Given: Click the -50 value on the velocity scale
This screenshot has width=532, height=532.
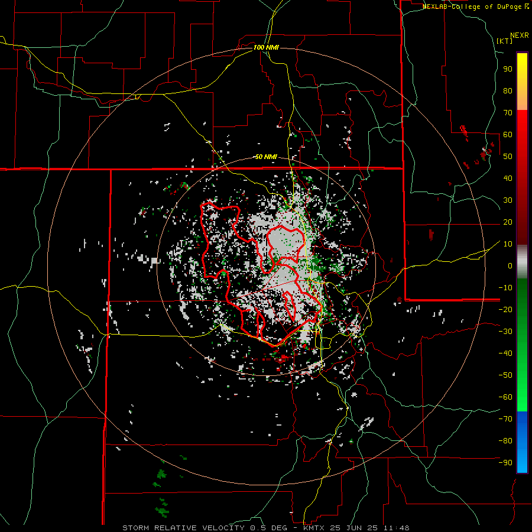Looking at the screenshot, I should coord(505,375).
